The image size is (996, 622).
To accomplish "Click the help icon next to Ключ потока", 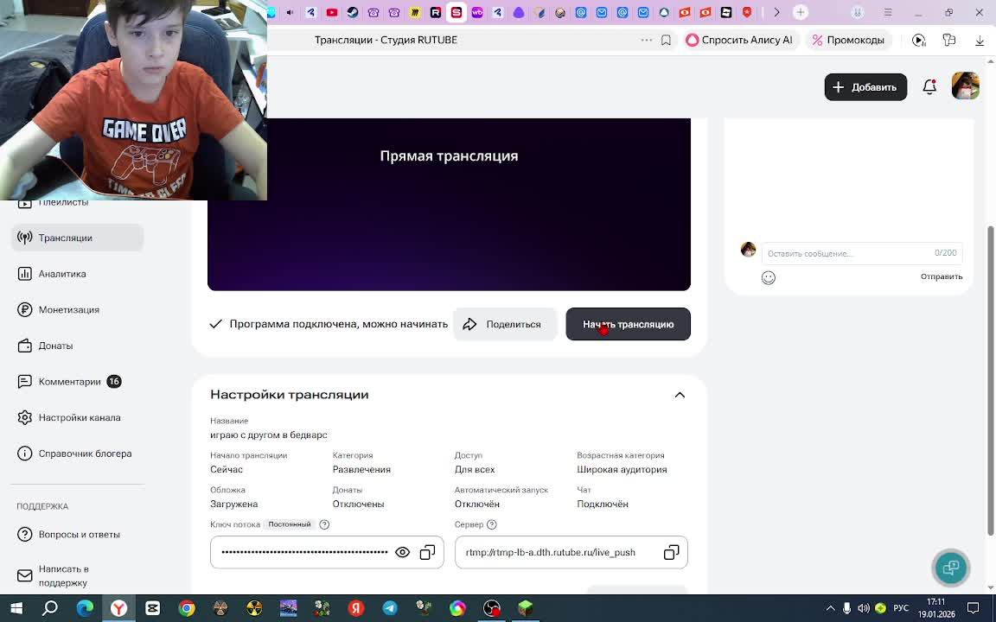I will tap(324, 525).
